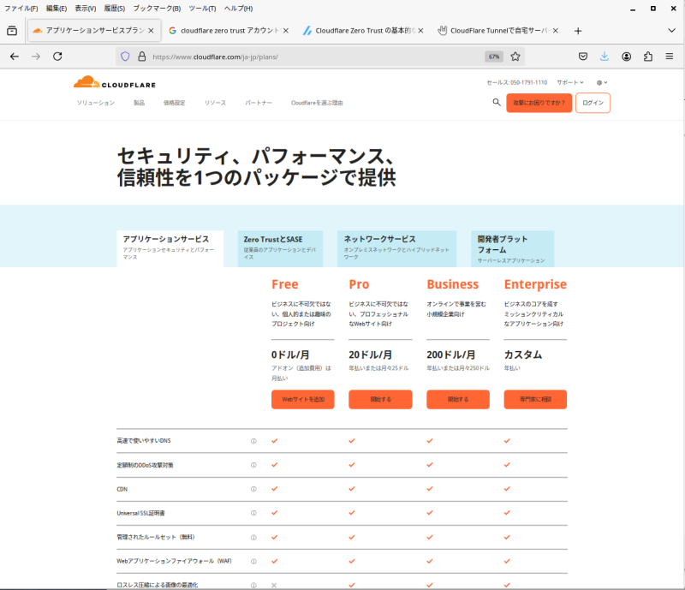Click the 20ドル/月 price text
Screen dimensions: 685x590
point(371,355)
